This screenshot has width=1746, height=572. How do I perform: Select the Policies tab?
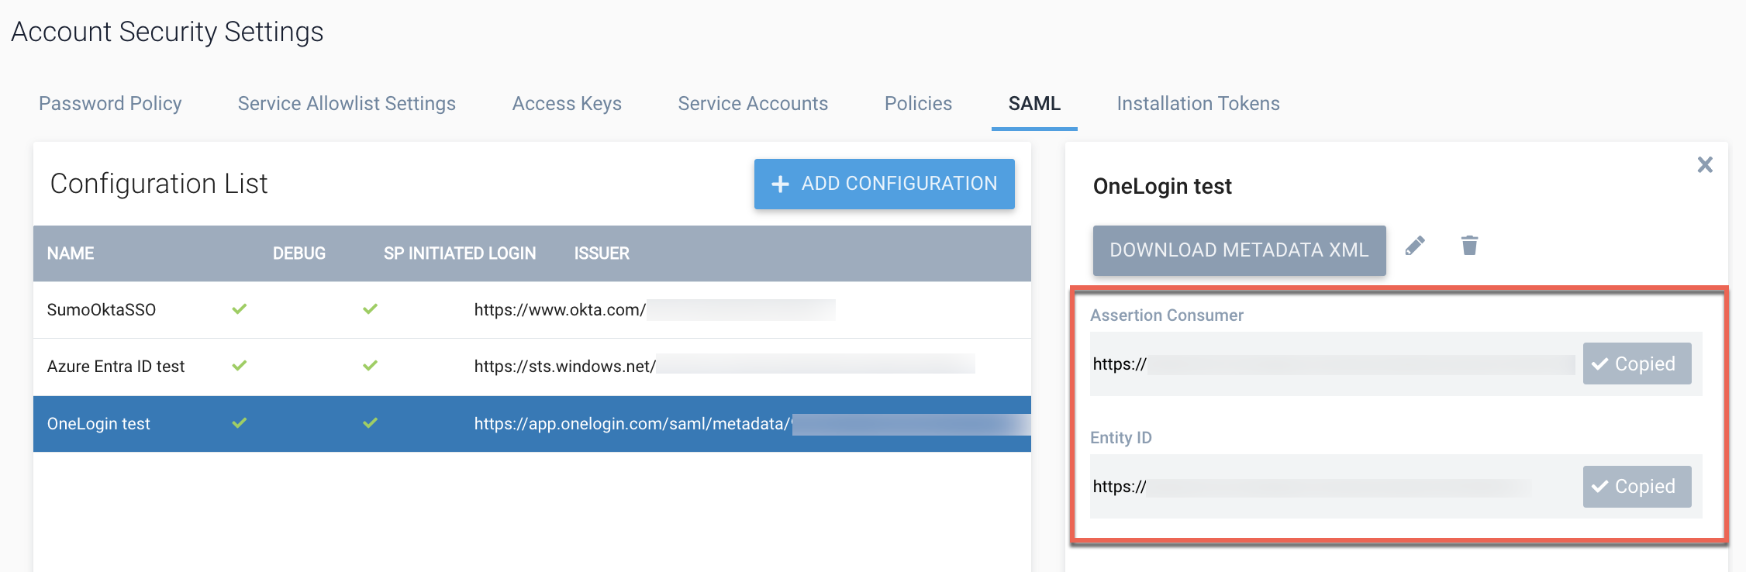918,104
